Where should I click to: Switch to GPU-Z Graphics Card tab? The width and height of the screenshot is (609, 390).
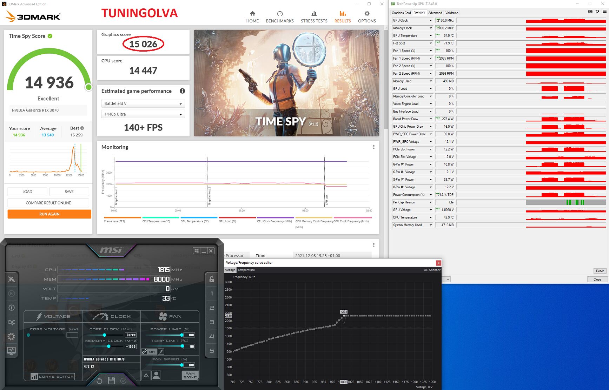pos(401,13)
